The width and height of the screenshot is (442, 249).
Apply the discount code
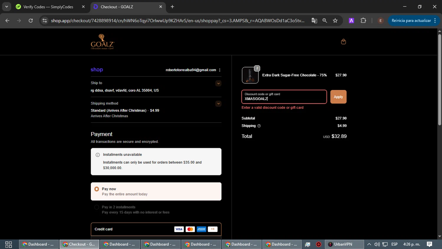pos(338,97)
